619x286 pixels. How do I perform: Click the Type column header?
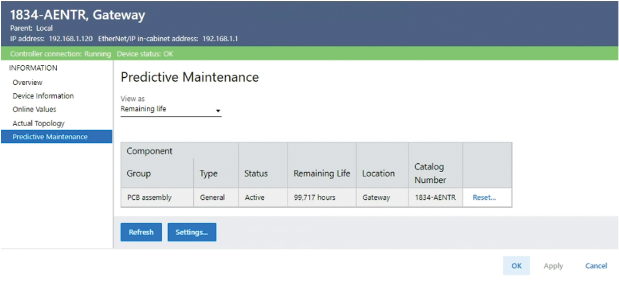209,173
